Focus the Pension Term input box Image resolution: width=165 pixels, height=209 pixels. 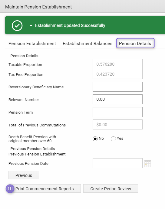point(117,112)
